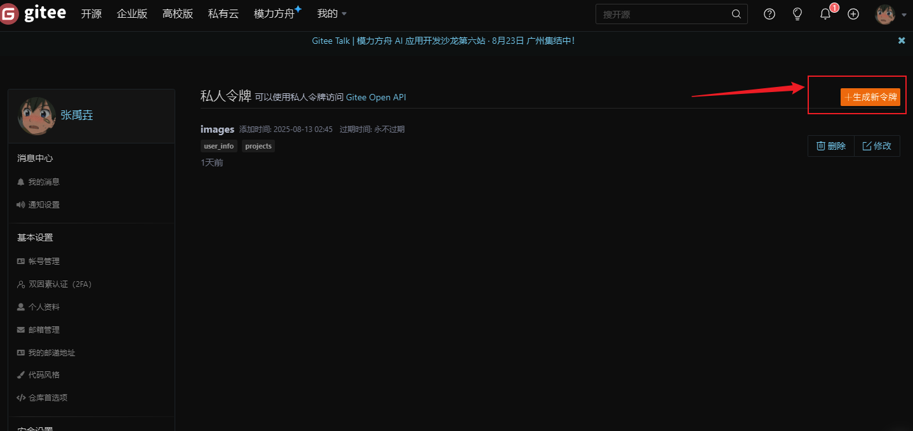The width and height of the screenshot is (913, 431).
Task: Click the bell icon beside 我的消息
Action: click(21, 182)
